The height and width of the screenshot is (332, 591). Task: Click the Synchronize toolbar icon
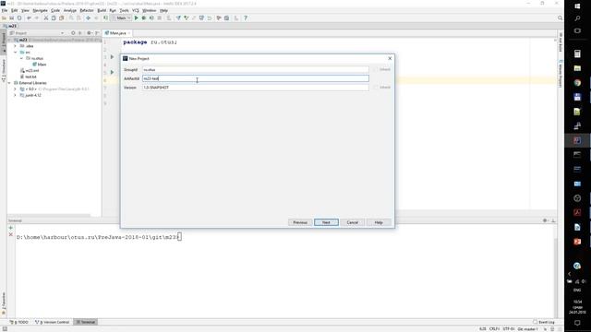pyautogui.click(x=19, y=18)
